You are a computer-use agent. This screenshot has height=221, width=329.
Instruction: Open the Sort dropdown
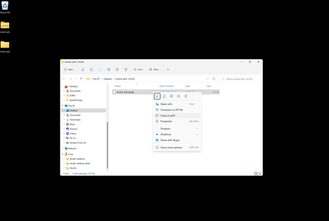pos(139,69)
